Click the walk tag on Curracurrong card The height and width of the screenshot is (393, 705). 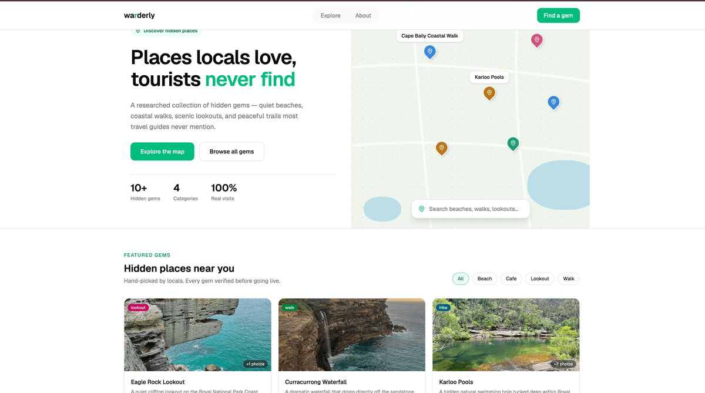point(290,307)
